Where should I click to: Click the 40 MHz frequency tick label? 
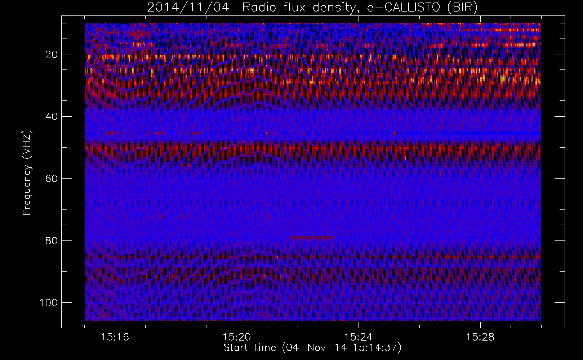(x=52, y=116)
